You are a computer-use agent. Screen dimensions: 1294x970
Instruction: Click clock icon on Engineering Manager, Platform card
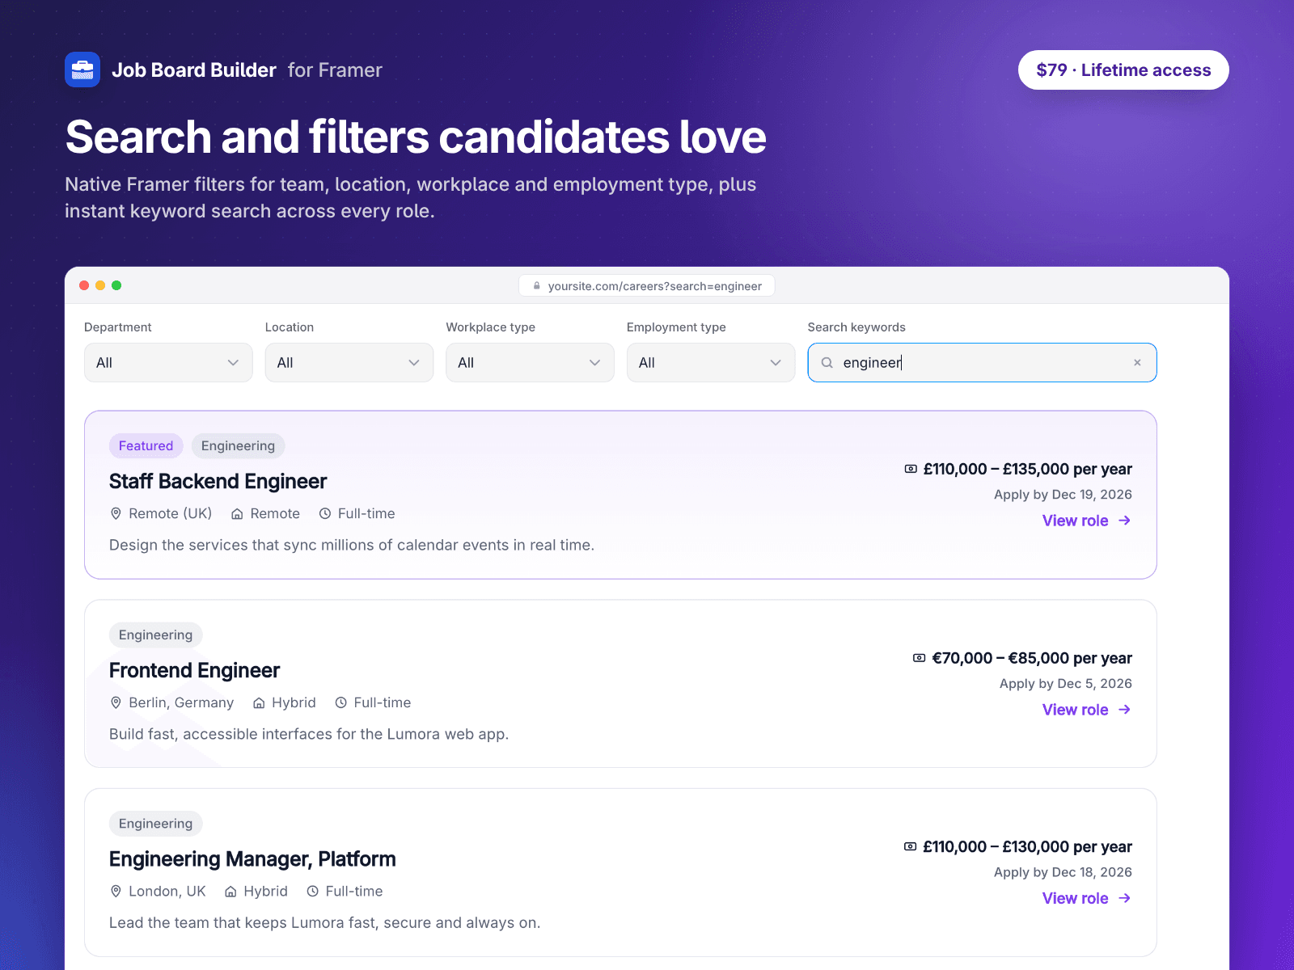pyautogui.click(x=313, y=891)
